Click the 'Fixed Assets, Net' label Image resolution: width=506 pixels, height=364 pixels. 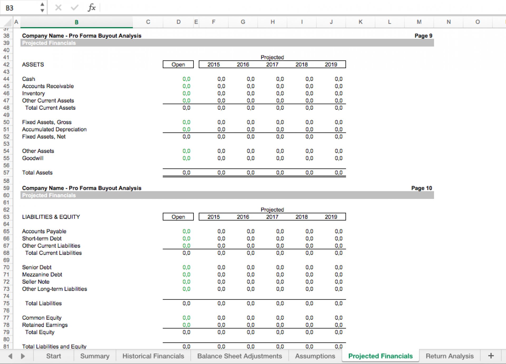click(x=44, y=136)
